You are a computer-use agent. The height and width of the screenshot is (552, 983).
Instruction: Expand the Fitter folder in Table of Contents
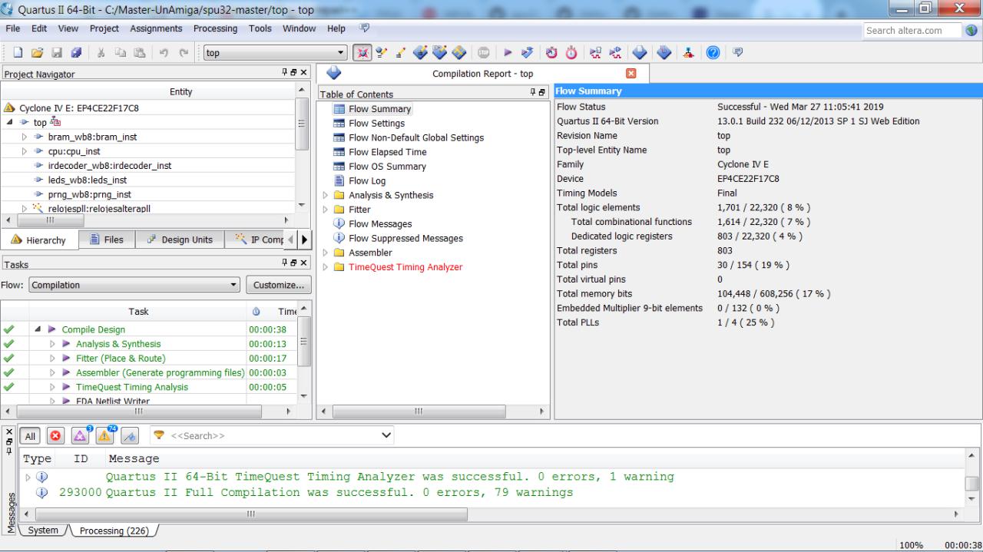(x=326, y=210)
